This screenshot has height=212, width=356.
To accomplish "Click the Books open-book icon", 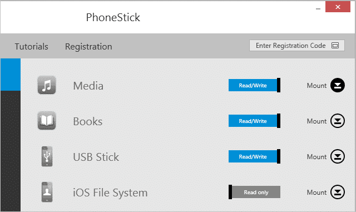I will (x=47, y=121).
